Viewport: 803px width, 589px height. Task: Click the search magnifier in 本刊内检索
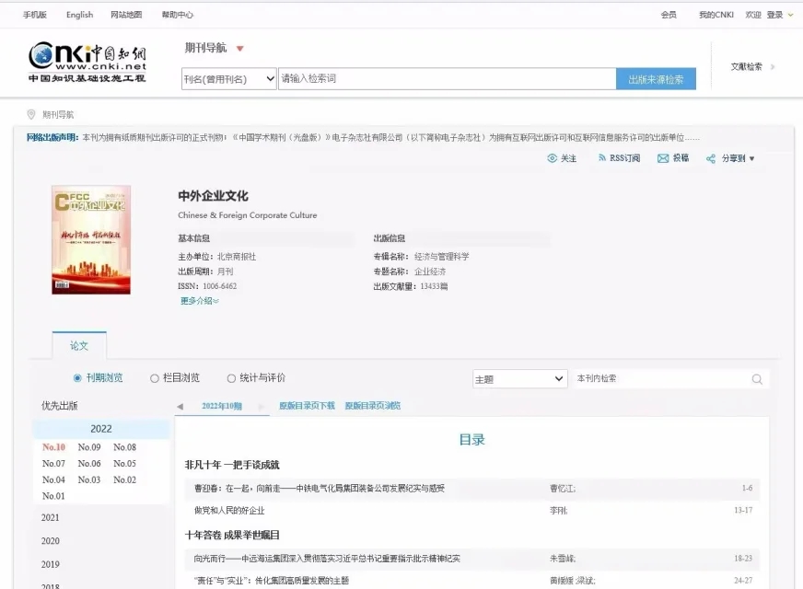click(757, 379)
